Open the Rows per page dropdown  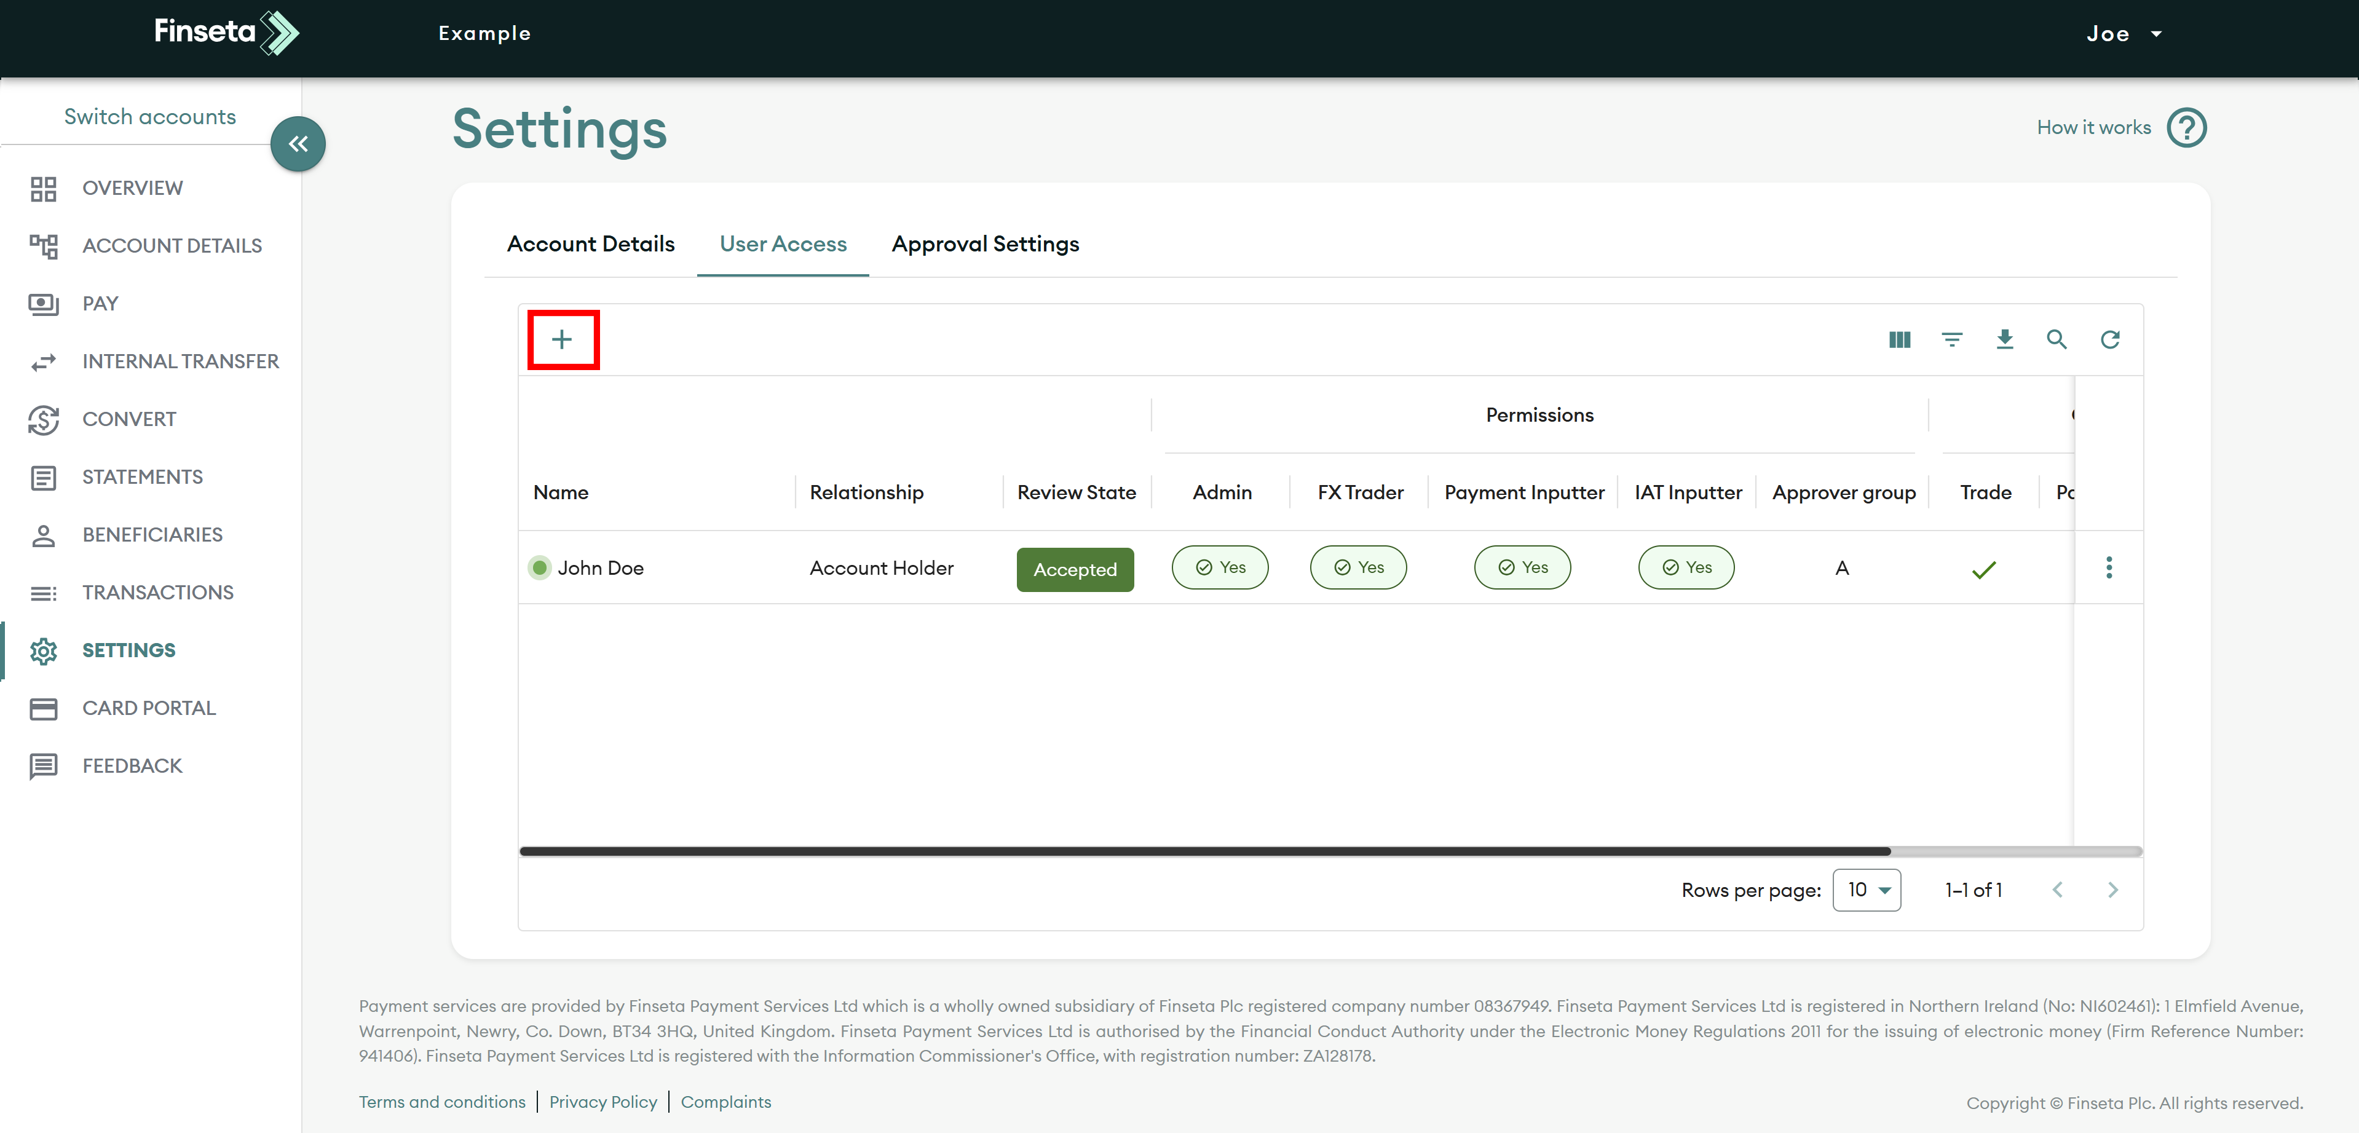[1867, 890]
